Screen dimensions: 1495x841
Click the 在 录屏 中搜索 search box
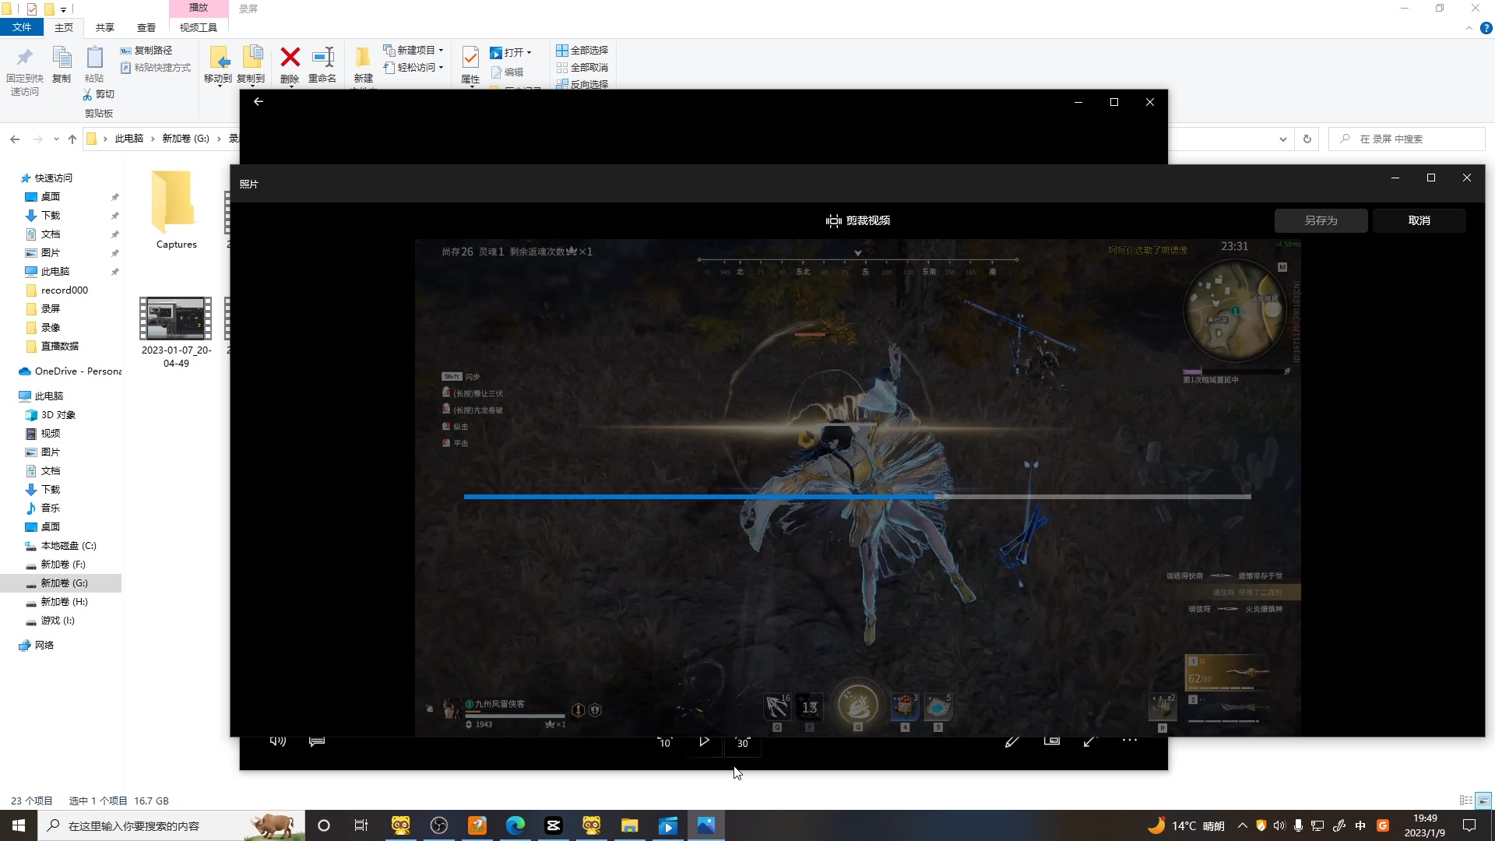pyautogui.click(x=1406, y=139)
